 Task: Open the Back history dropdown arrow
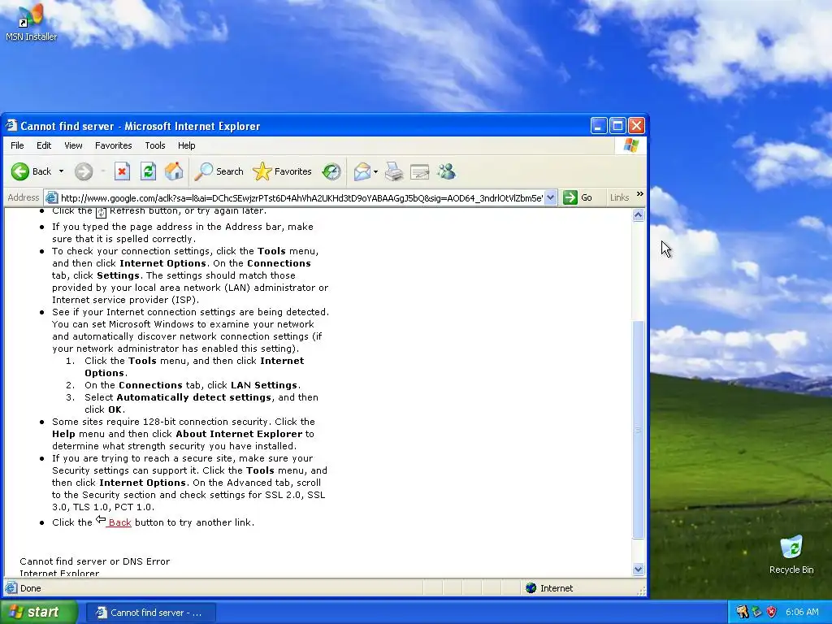point(61,171)
